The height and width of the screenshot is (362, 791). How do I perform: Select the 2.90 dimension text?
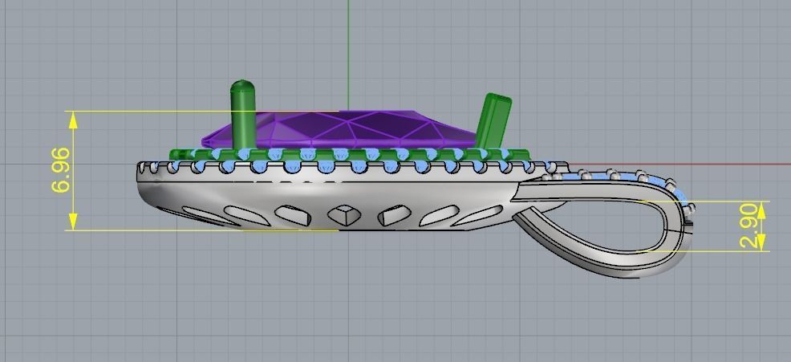(x=749, y=226)
